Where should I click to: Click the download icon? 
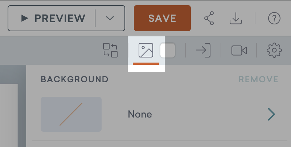click(x=235, y=18)
